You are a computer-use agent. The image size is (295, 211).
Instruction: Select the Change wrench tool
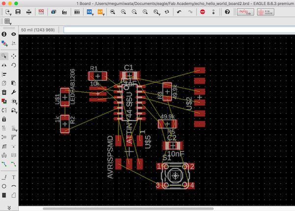(14, 92)
